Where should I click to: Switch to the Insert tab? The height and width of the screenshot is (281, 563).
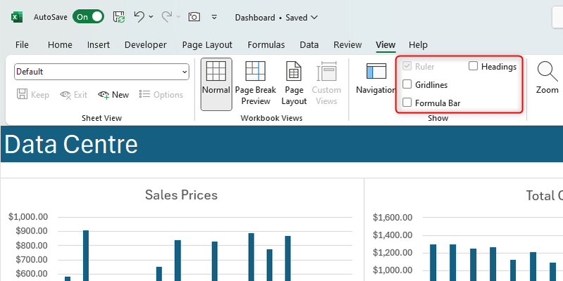click(x=99, y=45)
